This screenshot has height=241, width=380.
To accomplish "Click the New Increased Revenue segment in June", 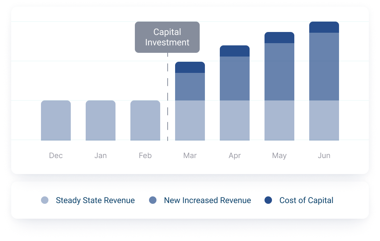I will [324, 67].
